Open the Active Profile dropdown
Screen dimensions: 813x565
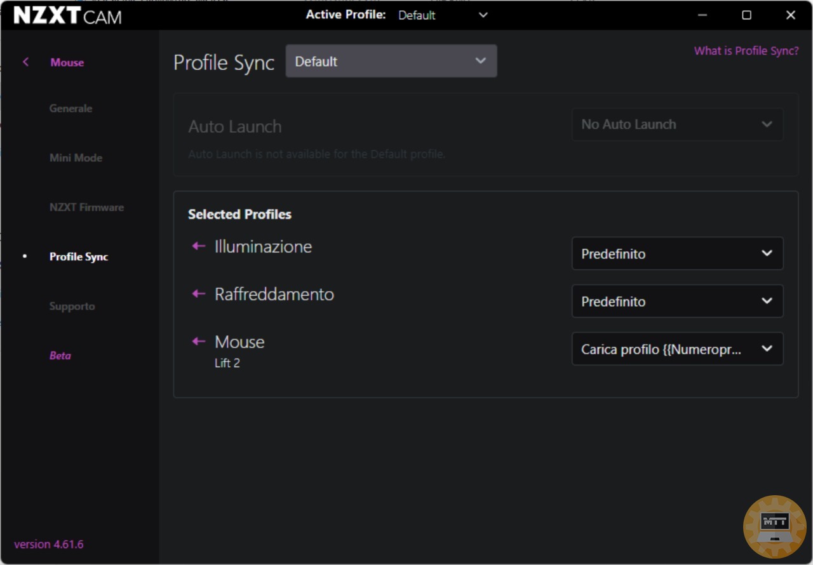coord(443,15)
